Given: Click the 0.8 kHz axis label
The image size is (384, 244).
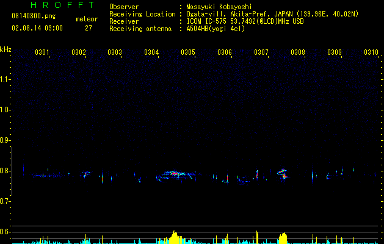Looking at the screenshot, I should tap(4, 171).
